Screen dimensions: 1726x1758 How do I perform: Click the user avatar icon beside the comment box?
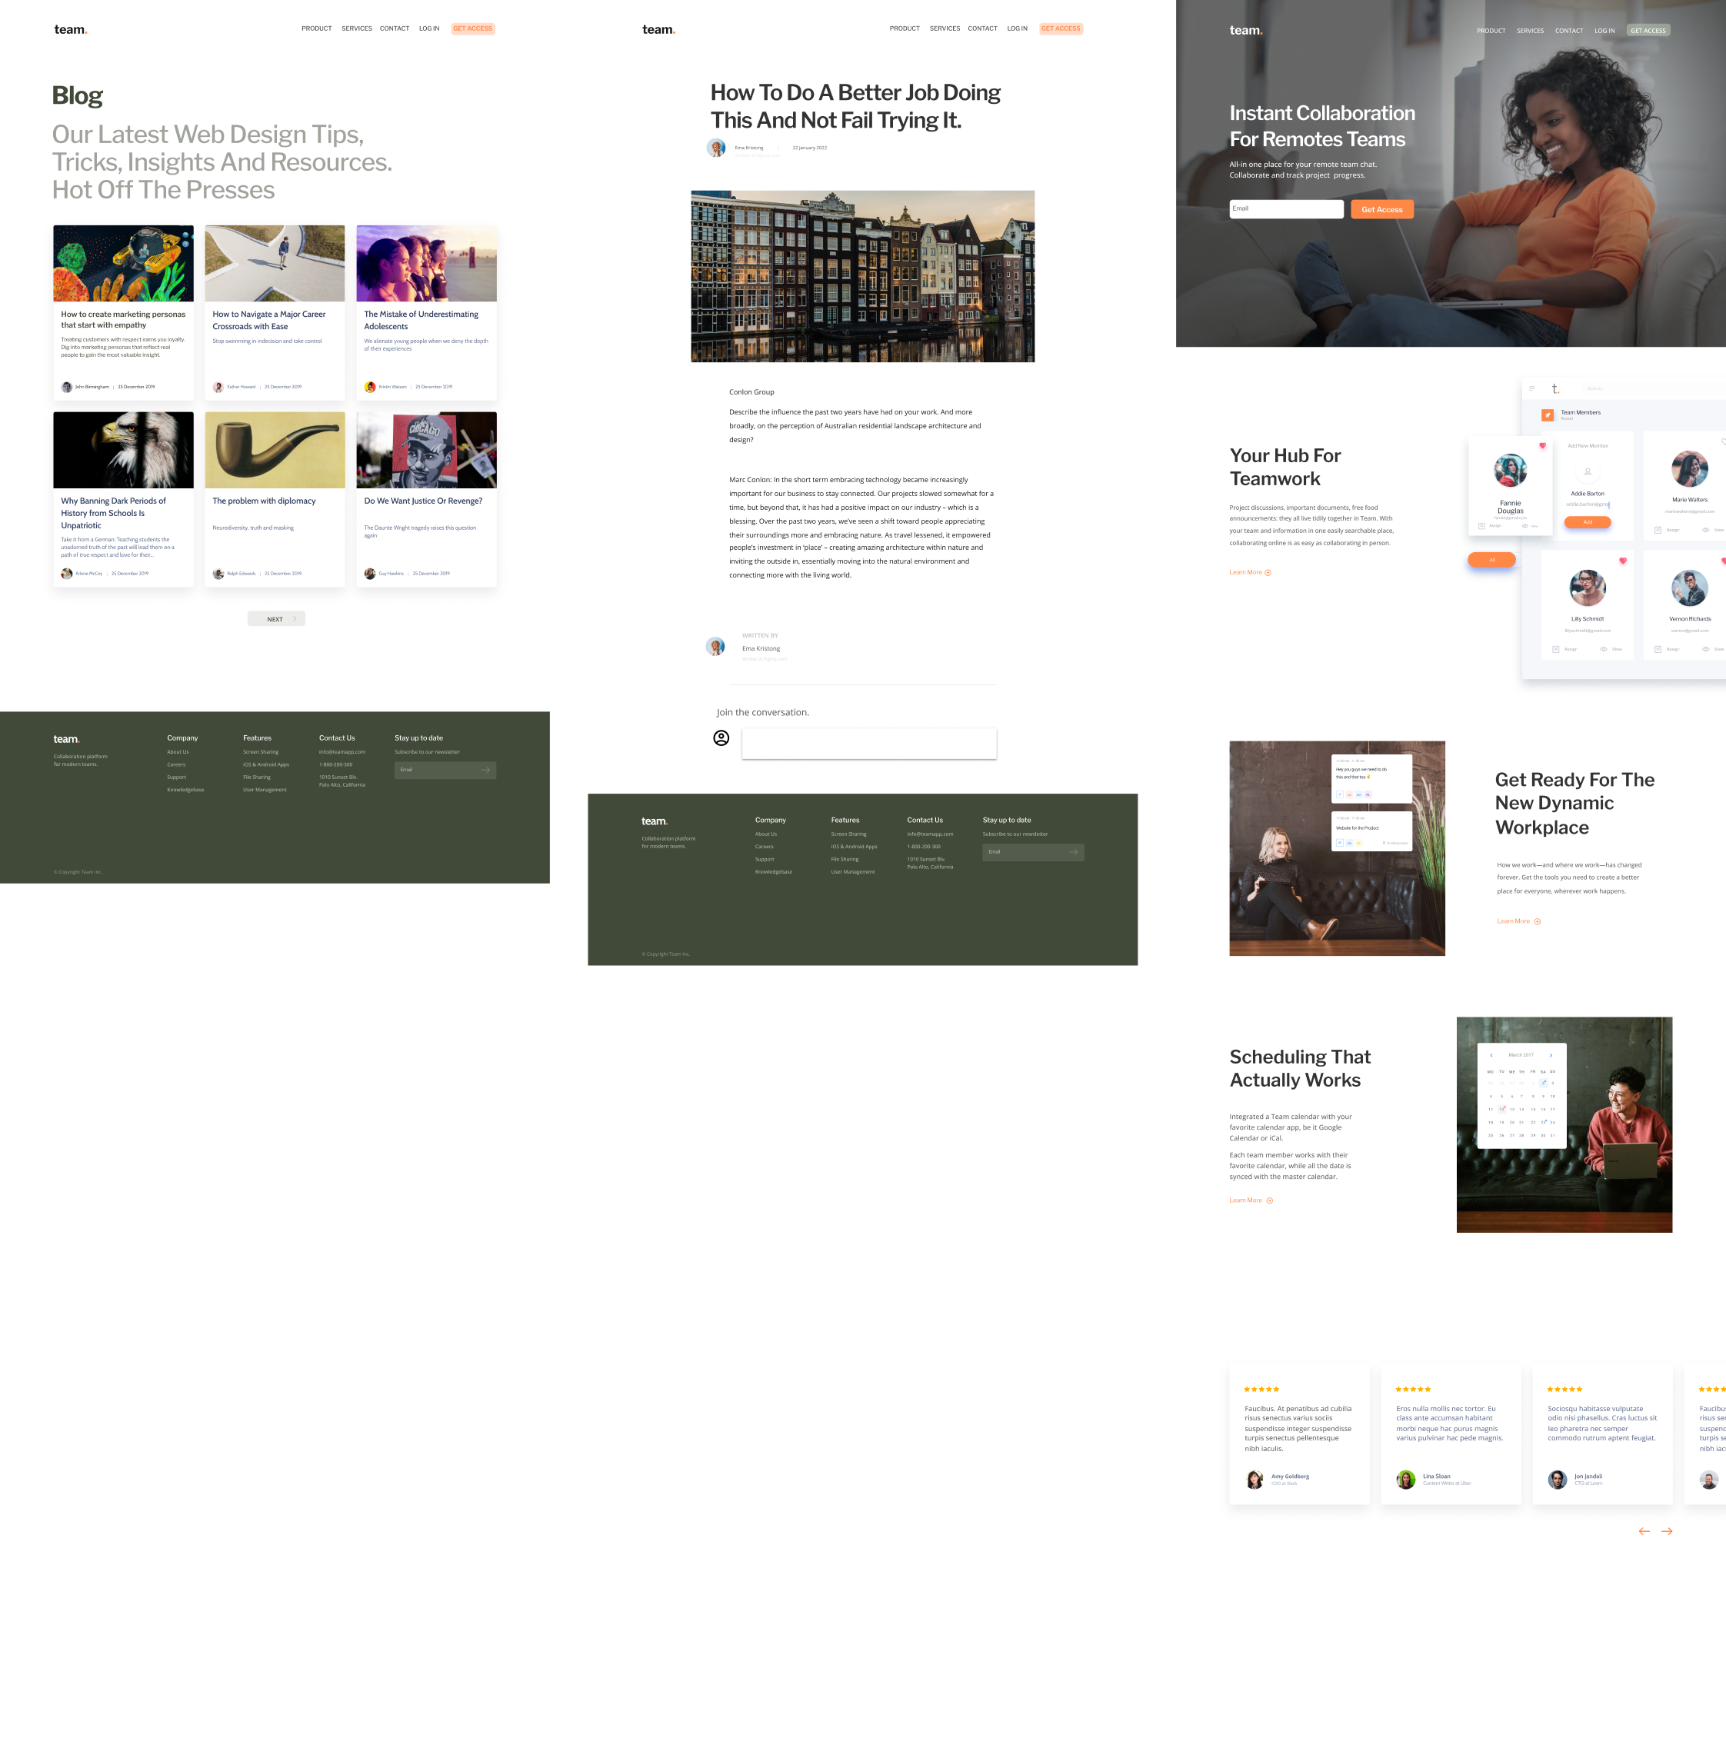pyautogui.click(x=721, y=737)
